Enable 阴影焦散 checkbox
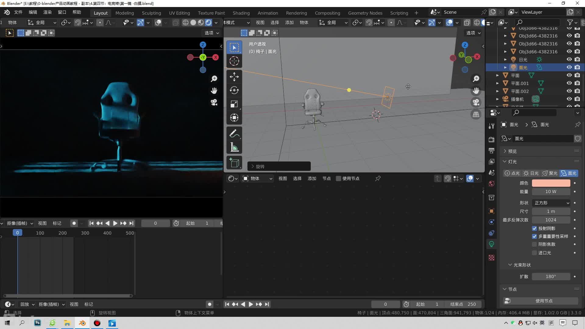Viewport: 585px width, 329px height. (534, 244)
